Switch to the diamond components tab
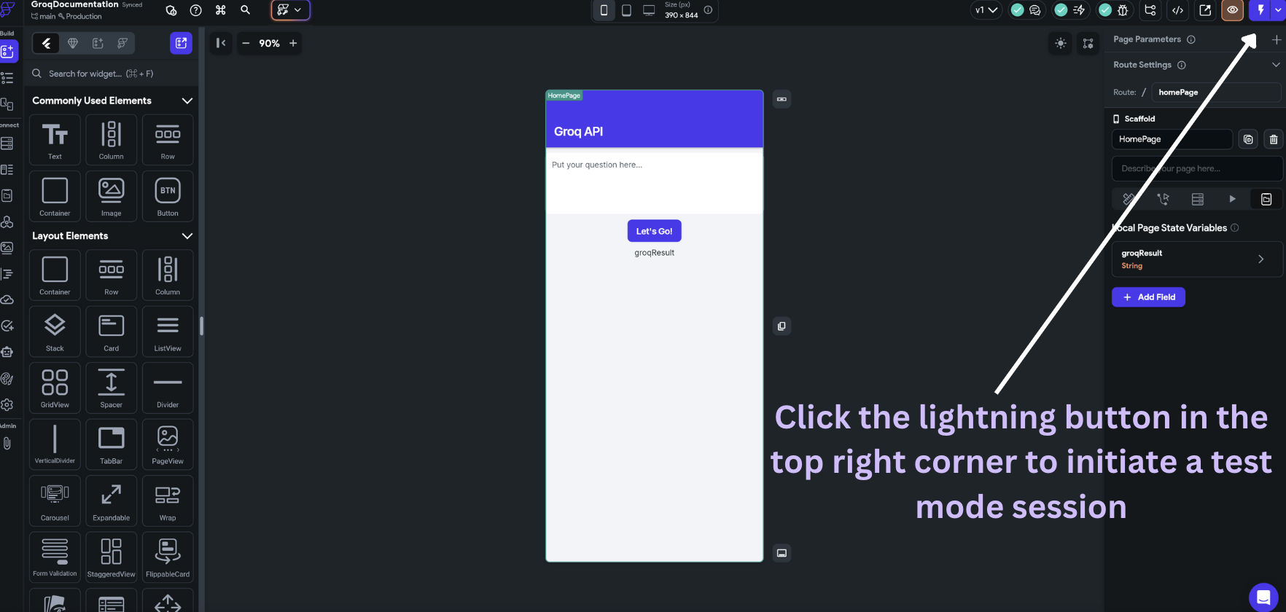 [x=72, y=43]
